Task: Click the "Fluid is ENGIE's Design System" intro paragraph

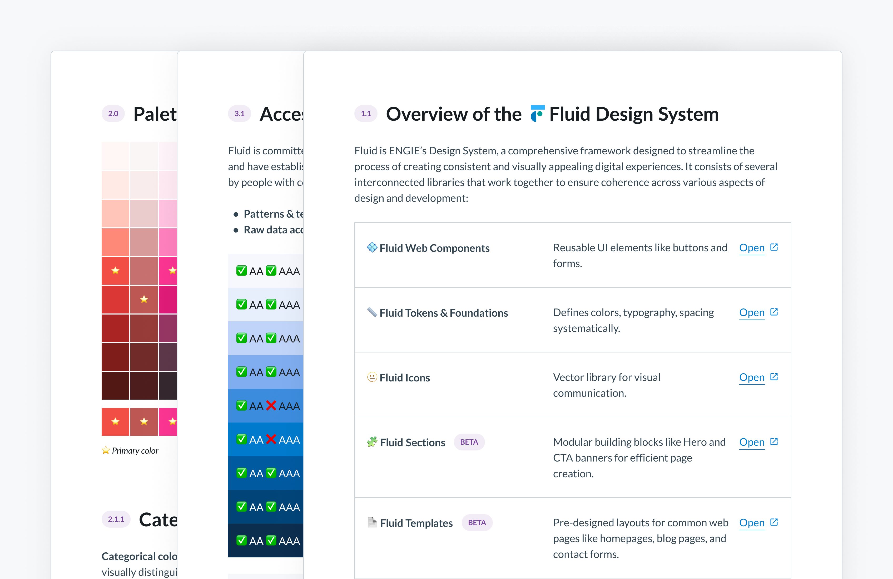Action: (x=566, y=174)
